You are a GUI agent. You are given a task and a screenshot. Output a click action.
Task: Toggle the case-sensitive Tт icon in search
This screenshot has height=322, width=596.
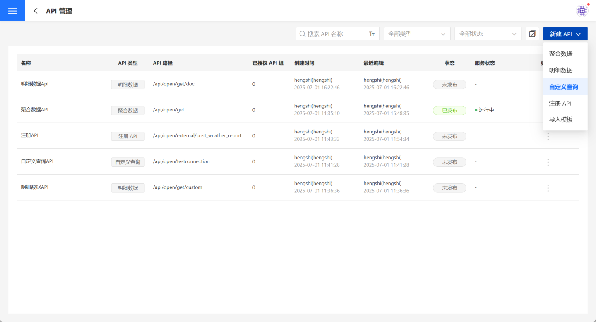click(372, 34)
